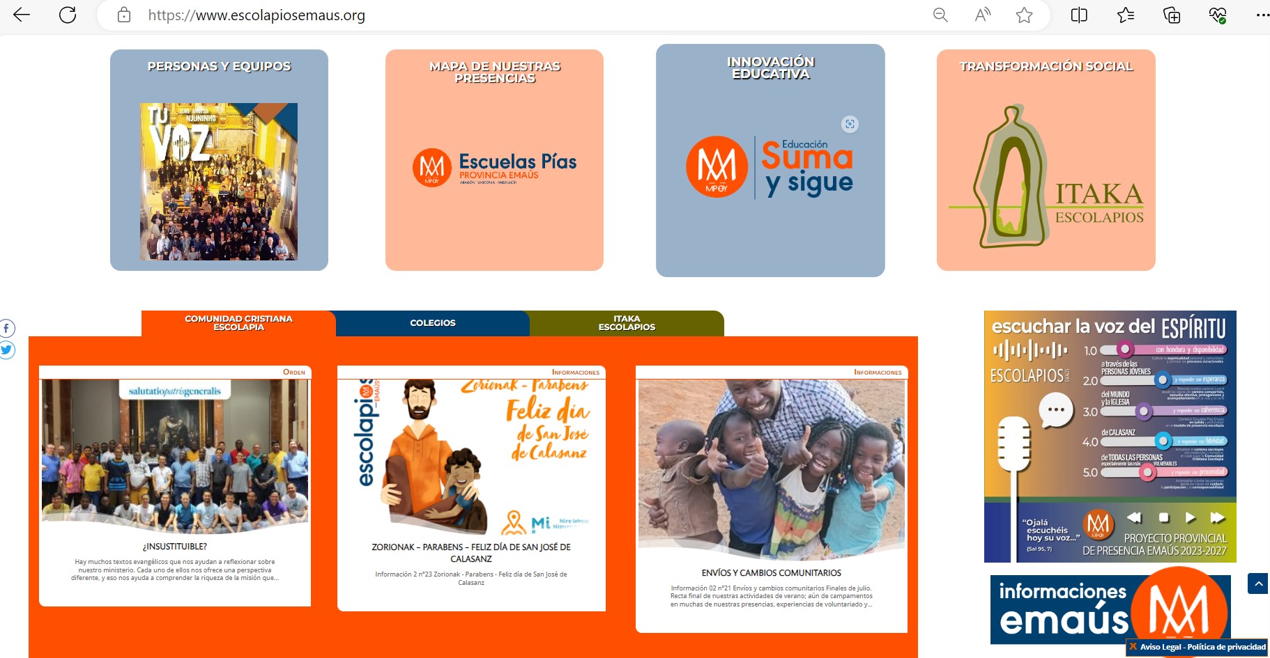Open the ¿Insustituible? article link

(x=174, y=547)
